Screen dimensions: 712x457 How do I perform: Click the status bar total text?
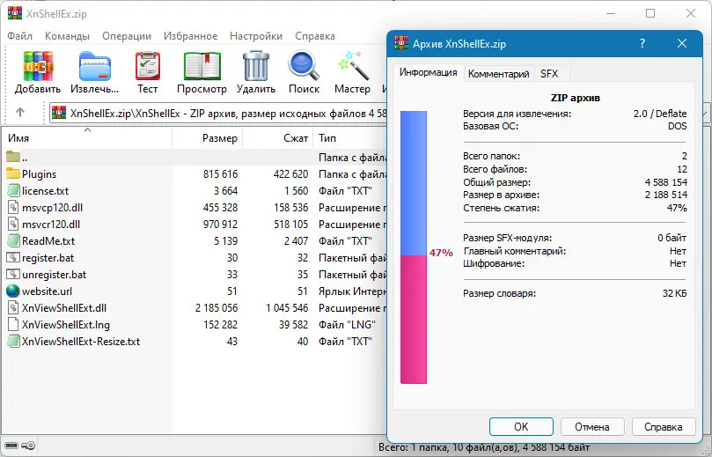(483, 447)
